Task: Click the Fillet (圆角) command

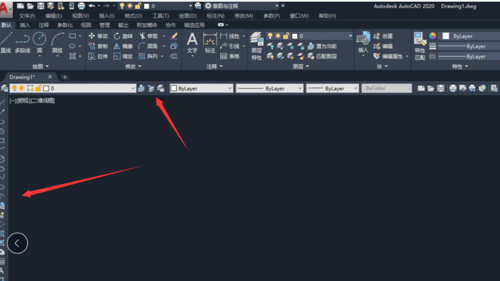Action: [148, 46]
